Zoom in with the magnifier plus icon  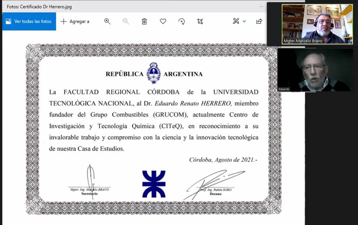107,21
